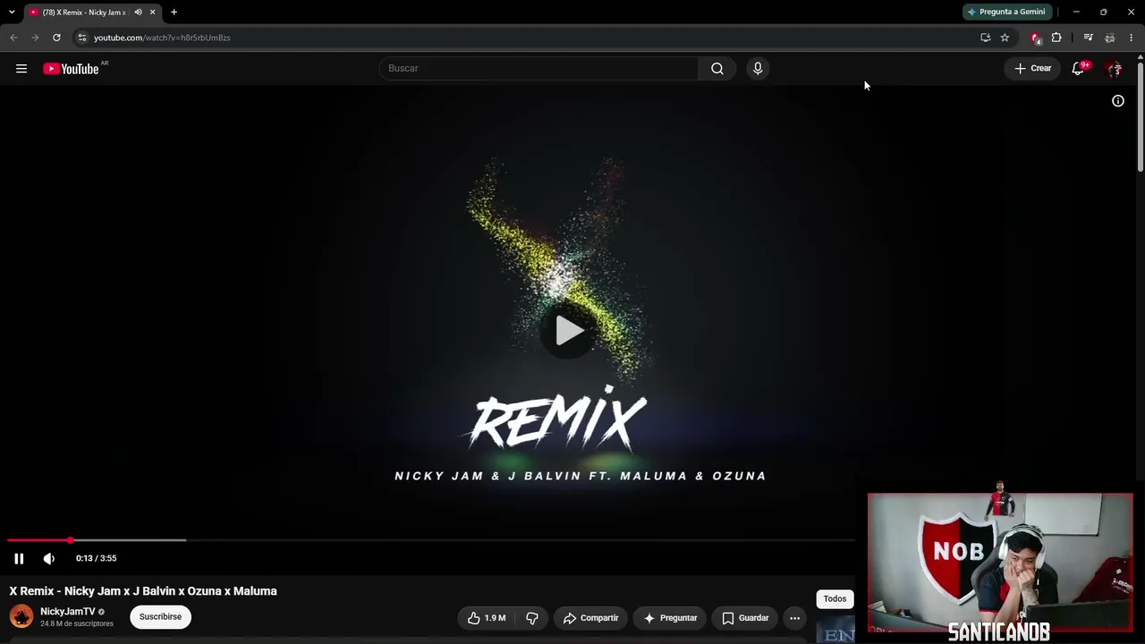Click the video title X Remix text
This screenshot has height=644, width=1145.
pos(143,591)
